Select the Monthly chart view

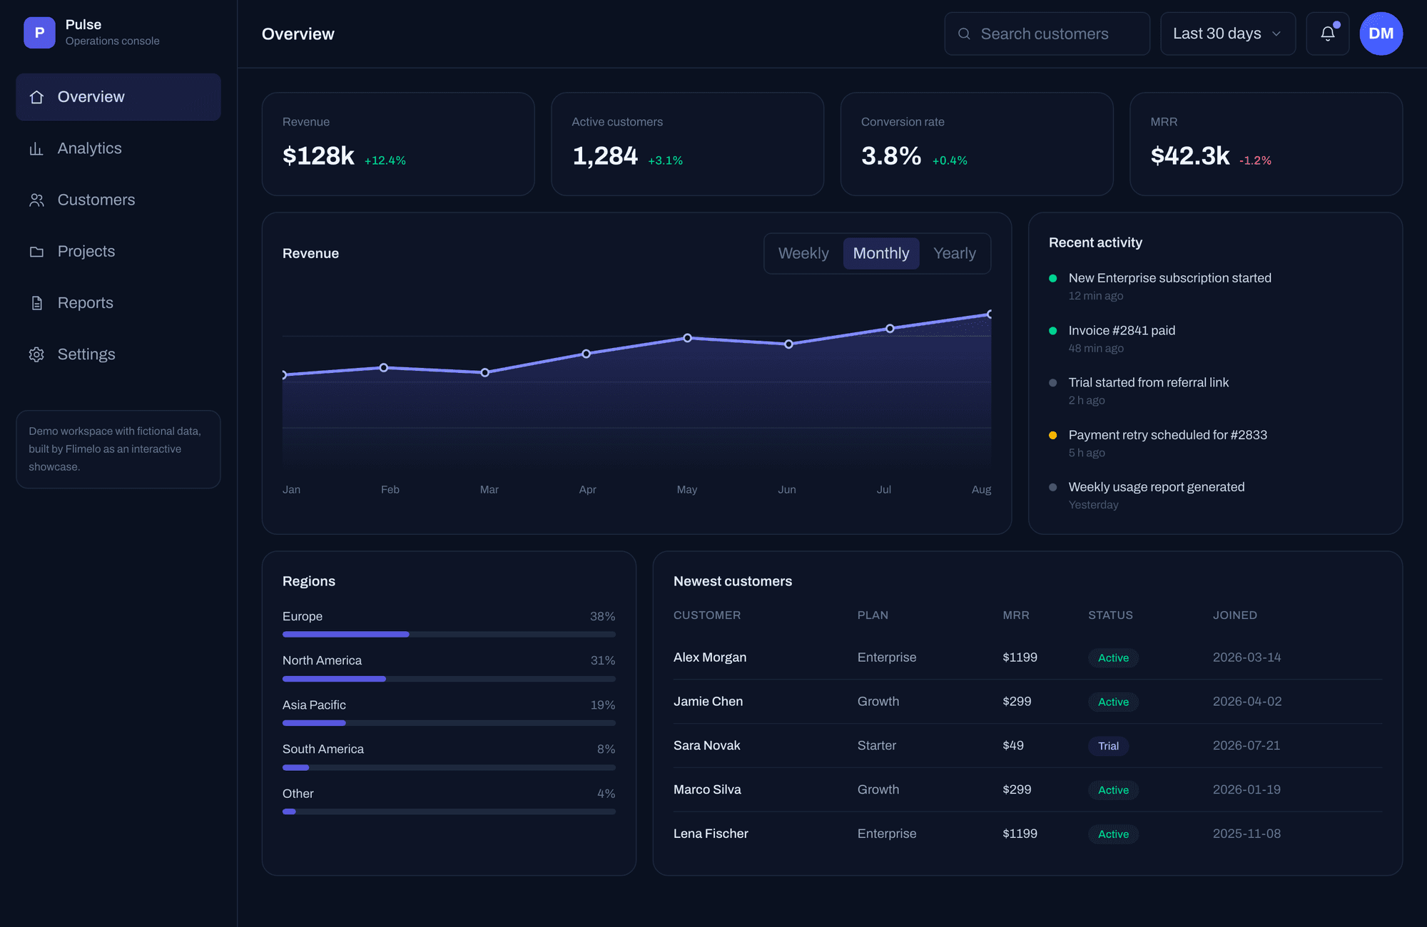881,253
